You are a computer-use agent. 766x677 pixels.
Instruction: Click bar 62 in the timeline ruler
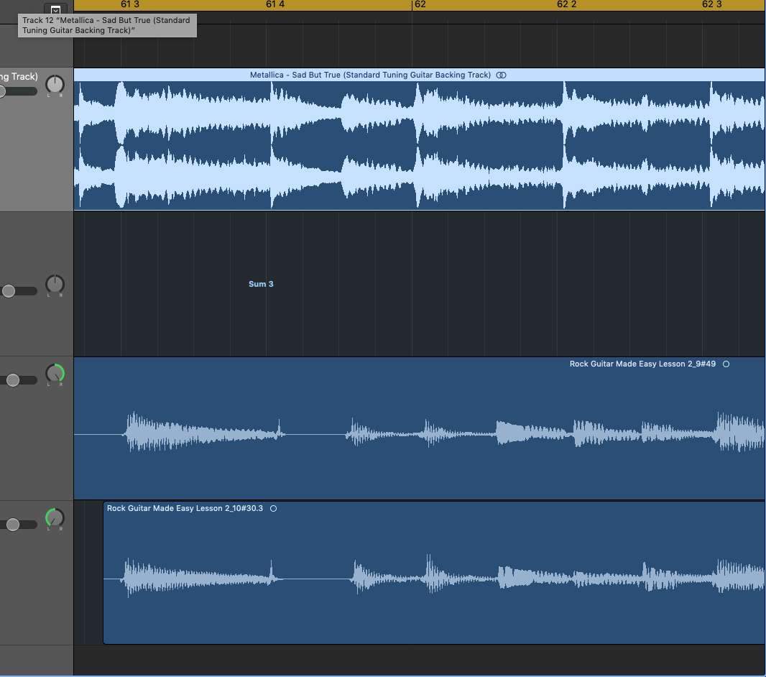click(x=420, y=4)
